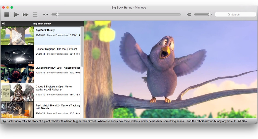Image resolution: width=258 pixels, height=139 pixels.
Task: Click the video description in status bar
Action: tap(119, 121)
